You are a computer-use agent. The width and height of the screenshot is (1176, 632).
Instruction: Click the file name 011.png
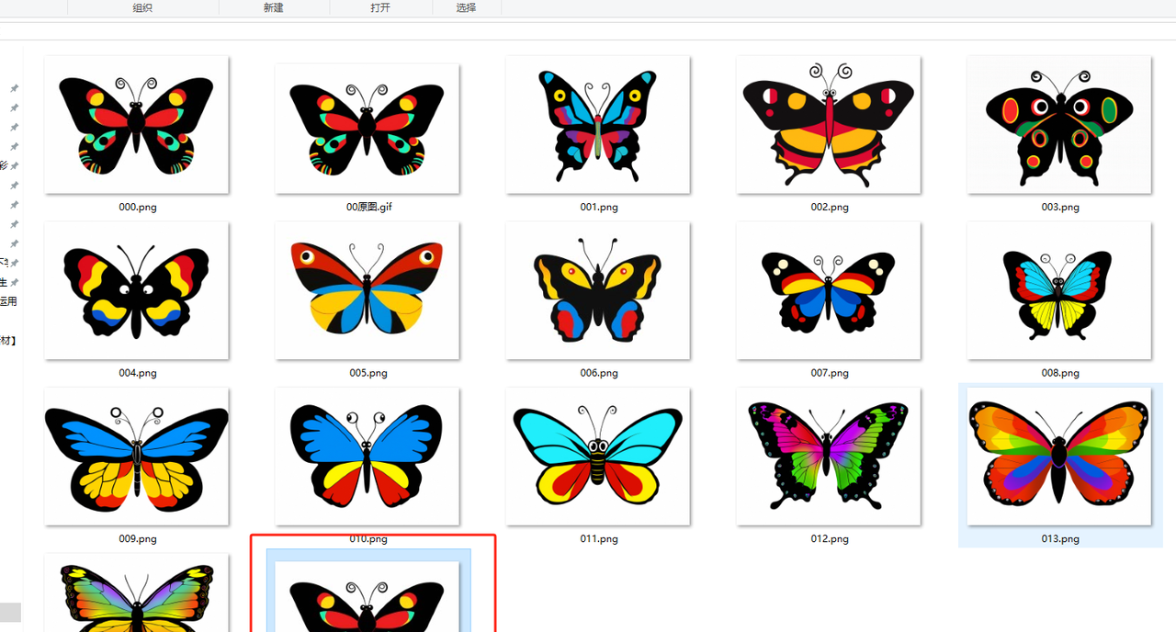[x=599, y=538]
